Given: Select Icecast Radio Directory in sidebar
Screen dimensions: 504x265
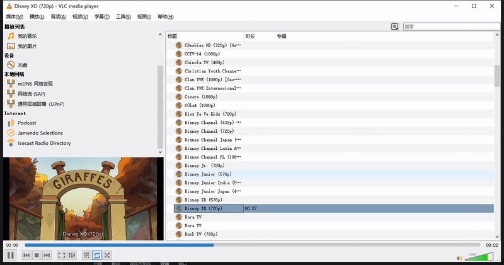Looking at the screenshot, I should click(x=44, y=143).
